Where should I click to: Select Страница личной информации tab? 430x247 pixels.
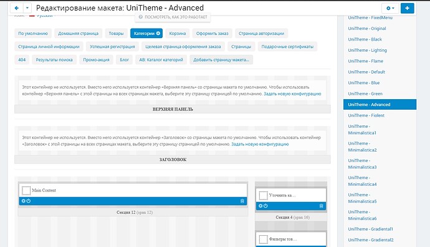pyautogui.click(x=49, y=47)
